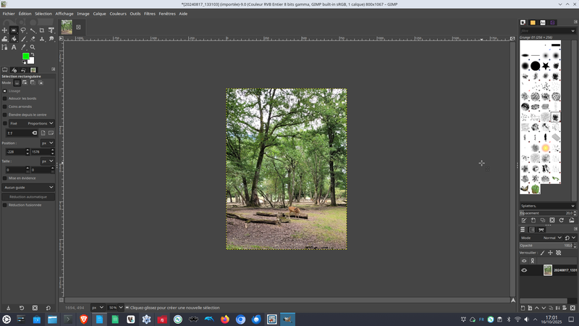Open Firefox from the taskbar
The image size is (579, 326).
coord(224,319)
